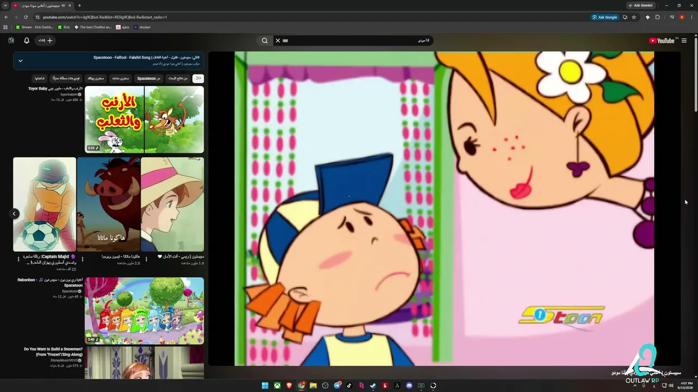This screenshot has width=698, height=392.
Task: Click the Toyor Baby video title
Action: click(x=55, y=88)
